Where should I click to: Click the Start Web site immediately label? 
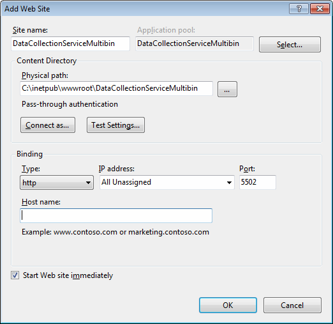(x=68, y=275)
